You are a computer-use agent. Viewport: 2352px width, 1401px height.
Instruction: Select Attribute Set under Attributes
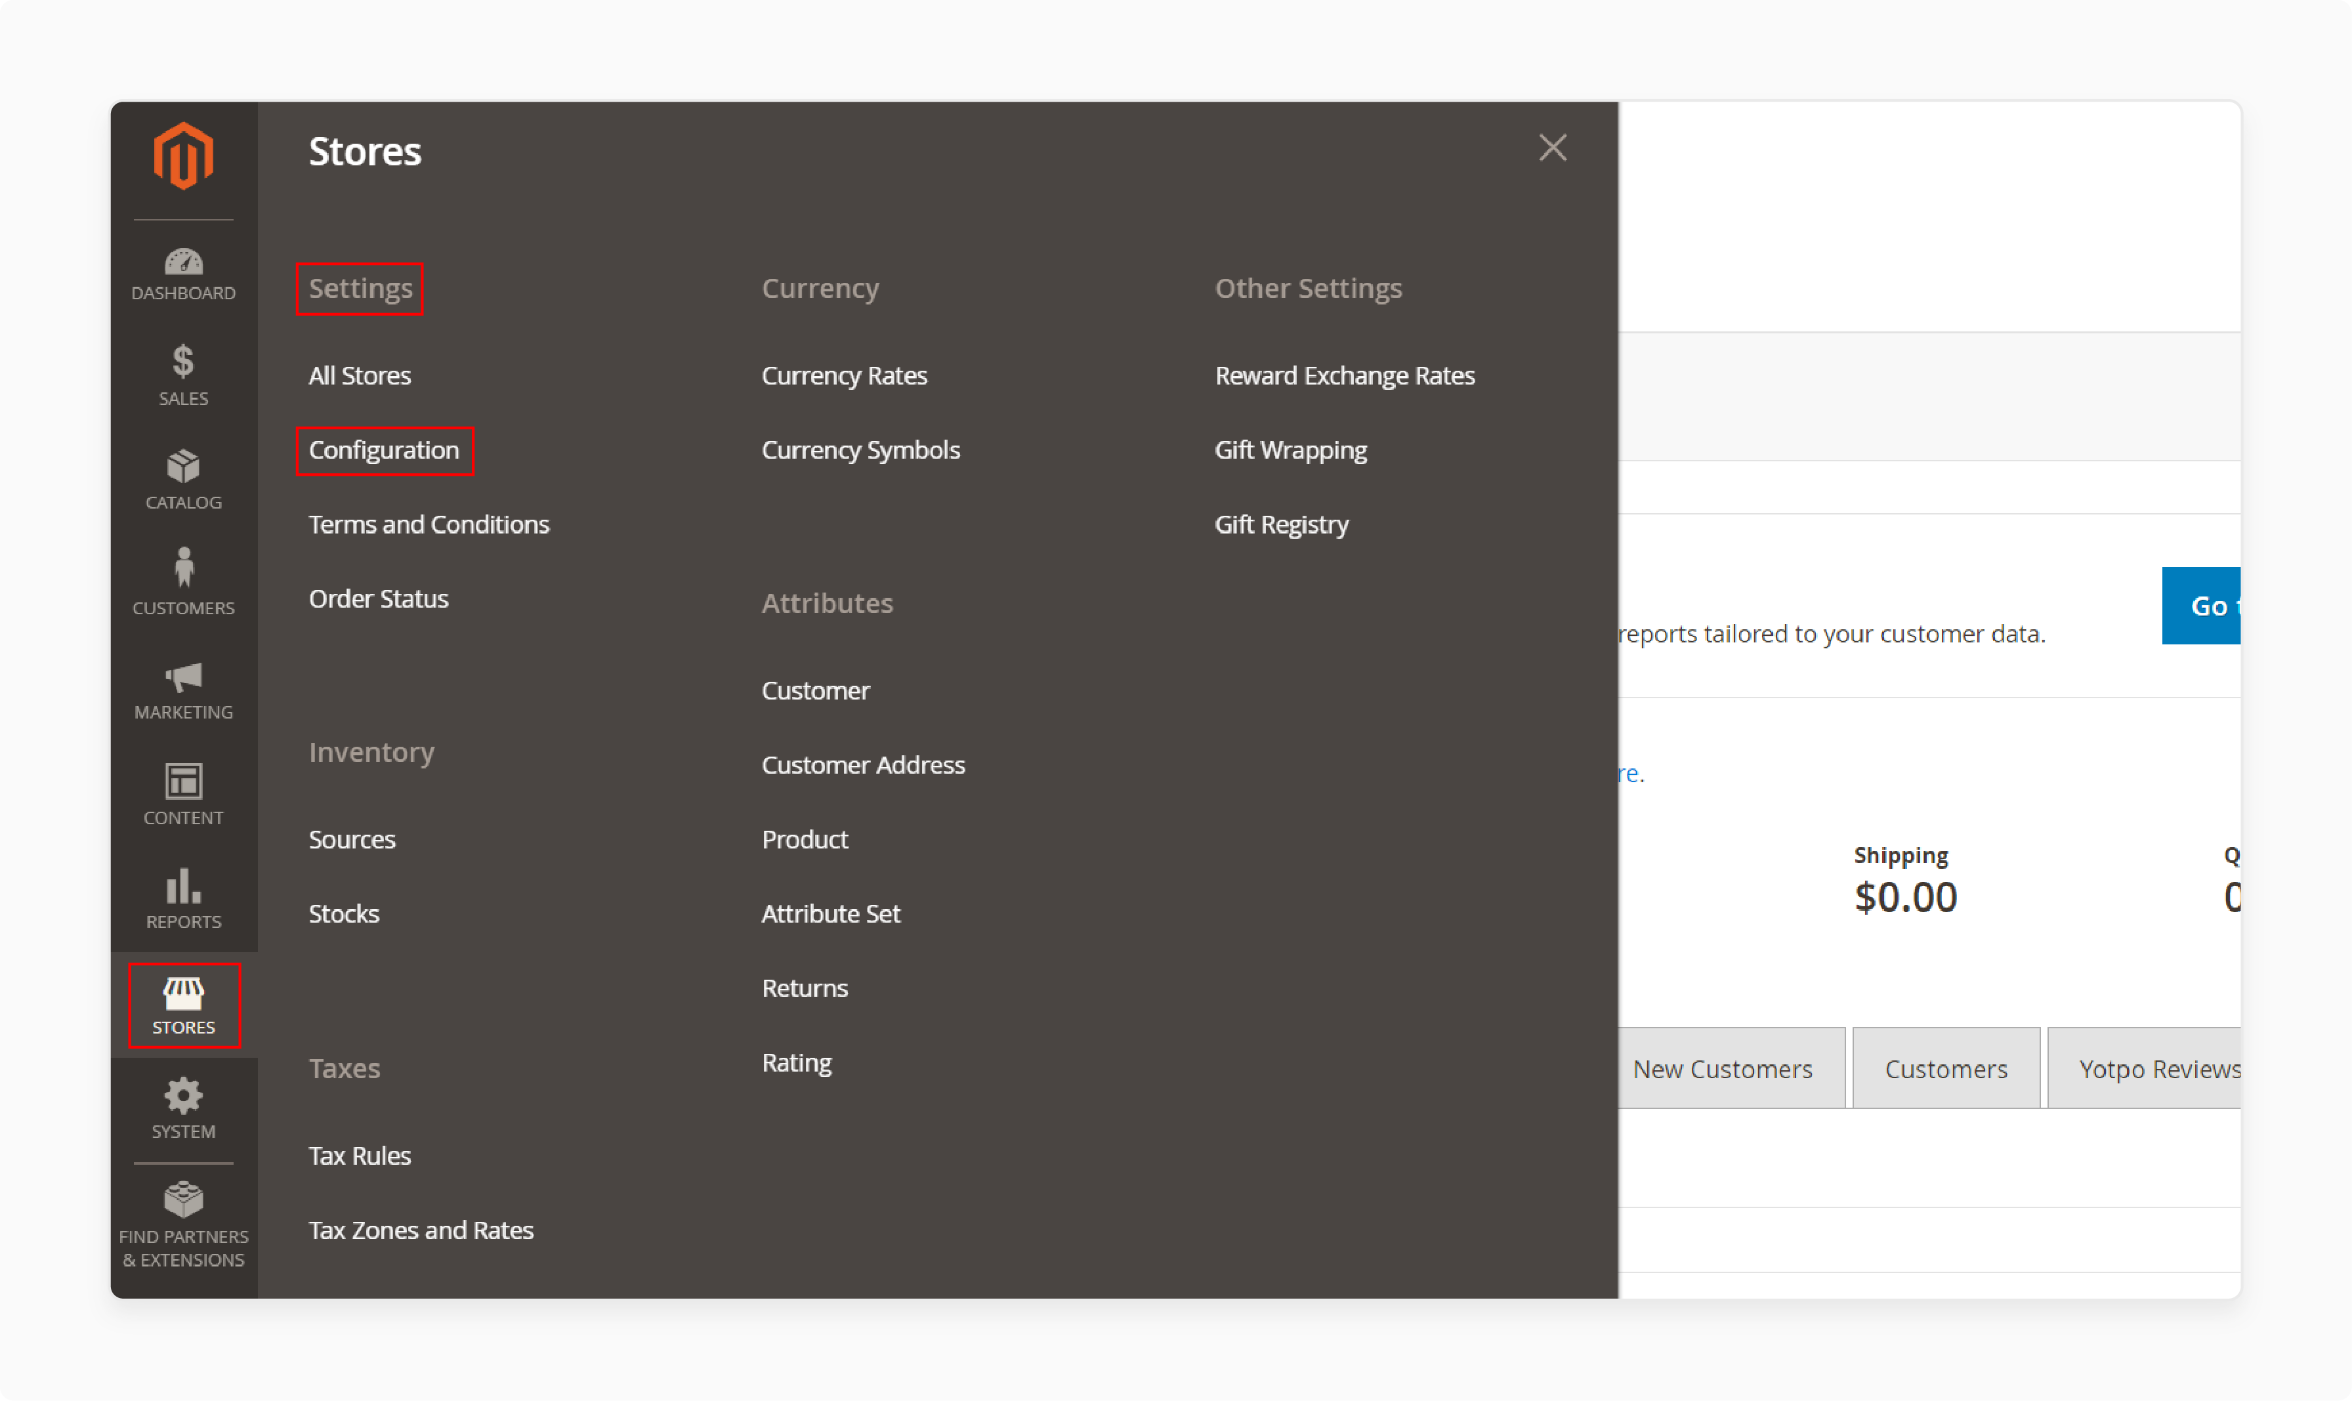click(831, 912)
